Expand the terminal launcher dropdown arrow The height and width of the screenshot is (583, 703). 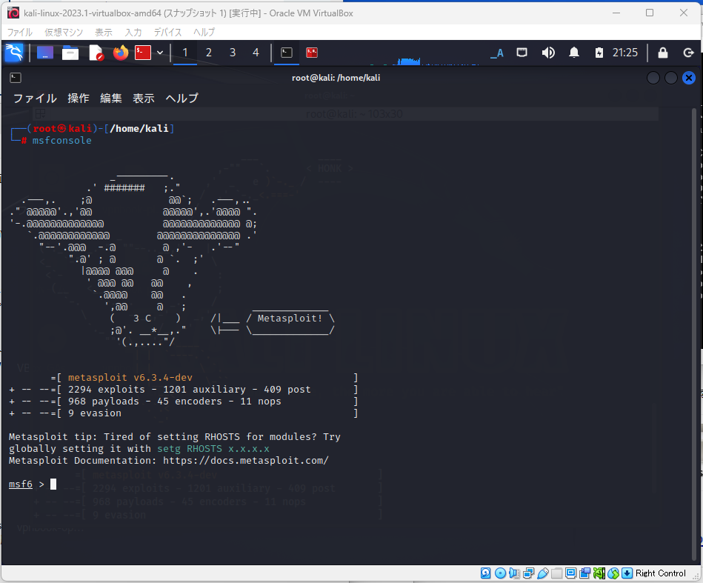159,53
